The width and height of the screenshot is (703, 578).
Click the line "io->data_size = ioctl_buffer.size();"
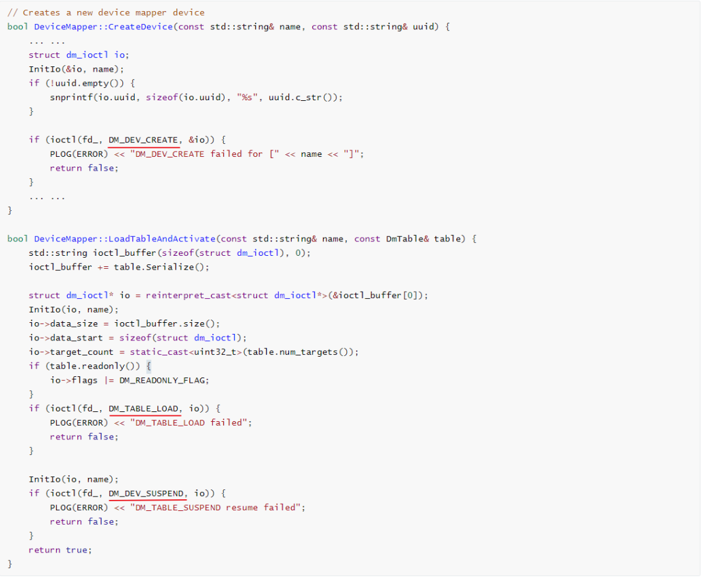124,323
